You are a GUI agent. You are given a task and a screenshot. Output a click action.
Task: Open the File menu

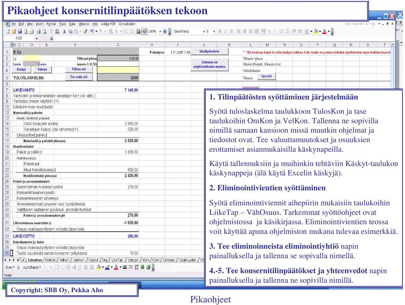tap(13, 24)
